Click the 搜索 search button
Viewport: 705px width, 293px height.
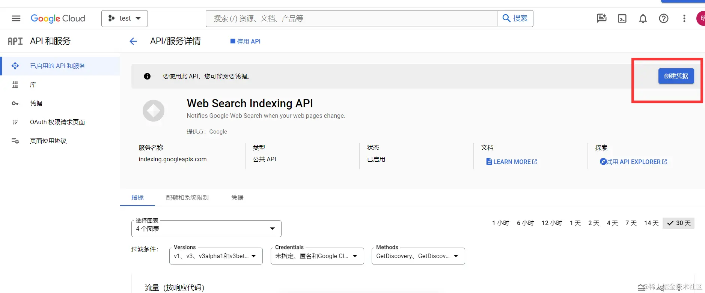515,18
